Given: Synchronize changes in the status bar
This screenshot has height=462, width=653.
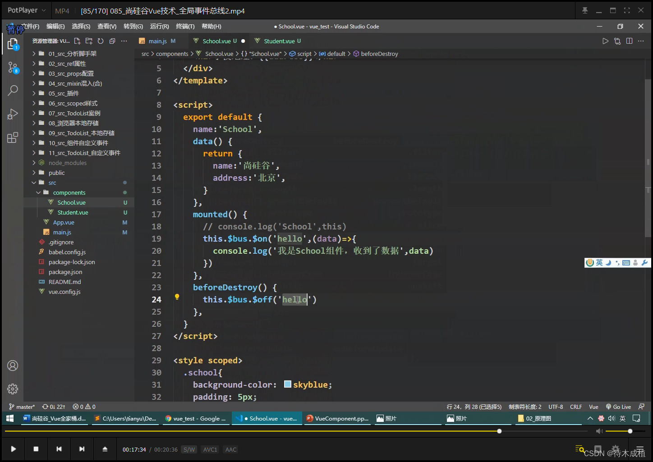Looking at the screenshot, I should (54, 407).
